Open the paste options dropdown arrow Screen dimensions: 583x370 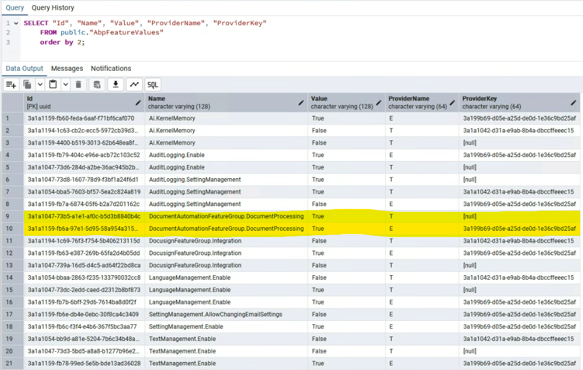[x=65, y=85]
